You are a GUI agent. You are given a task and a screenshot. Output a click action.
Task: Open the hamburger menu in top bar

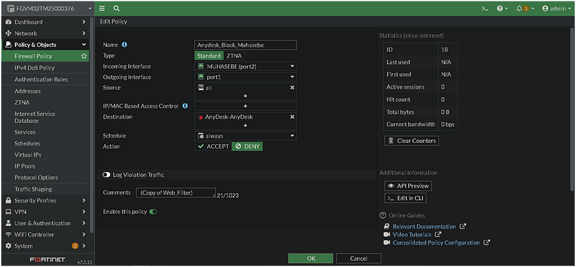(102, 8)
